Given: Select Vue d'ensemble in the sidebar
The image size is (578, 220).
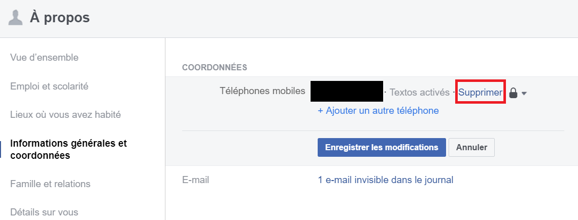Looking at the screenshot, I should [44, 58].
